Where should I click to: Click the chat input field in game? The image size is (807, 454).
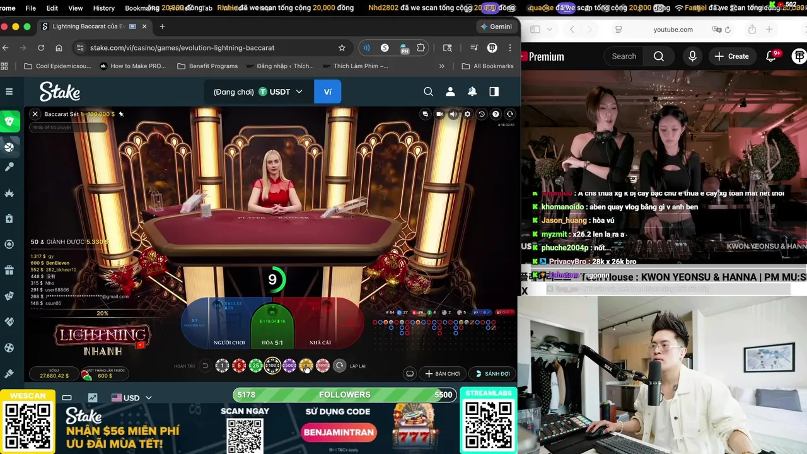pyautogui.click(x=67, y=127)
